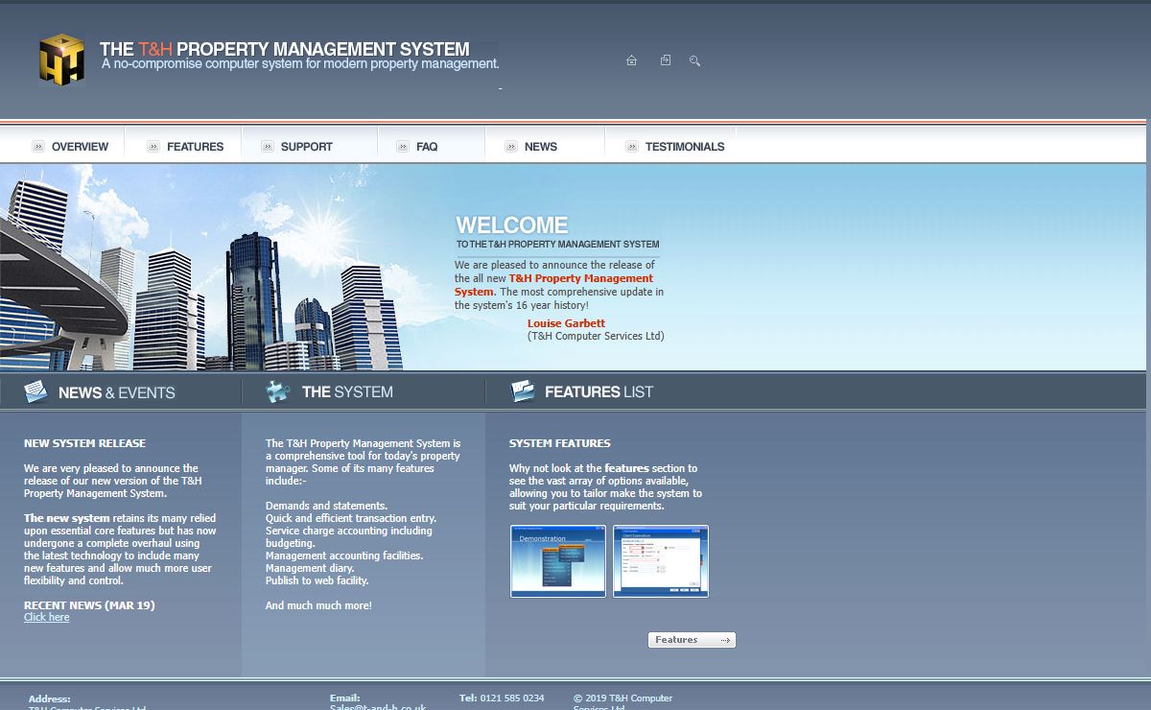
Task: Open the Features menu item
Action: [x=195, y=147]
